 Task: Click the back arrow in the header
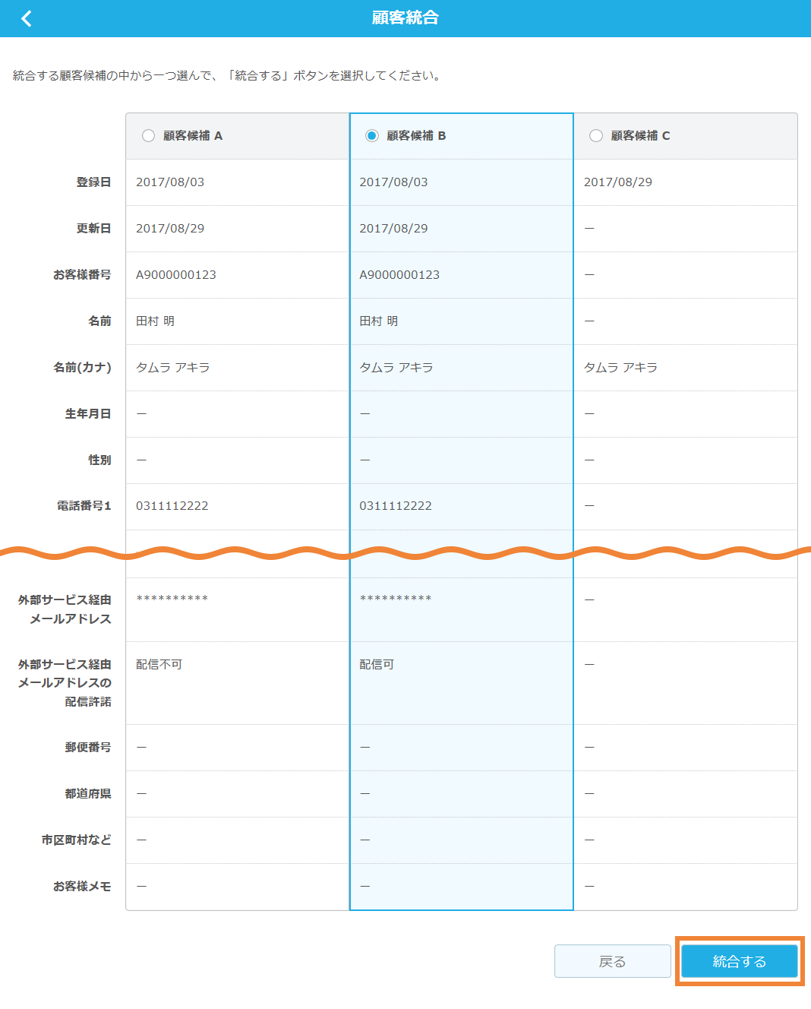click(x=26, y=17)
